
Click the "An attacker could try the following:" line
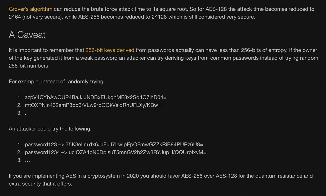point(50,129)
